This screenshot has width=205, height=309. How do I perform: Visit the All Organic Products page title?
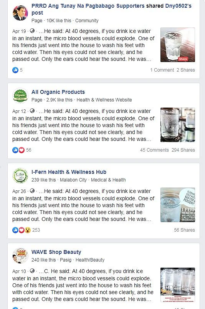click(58, 92)
